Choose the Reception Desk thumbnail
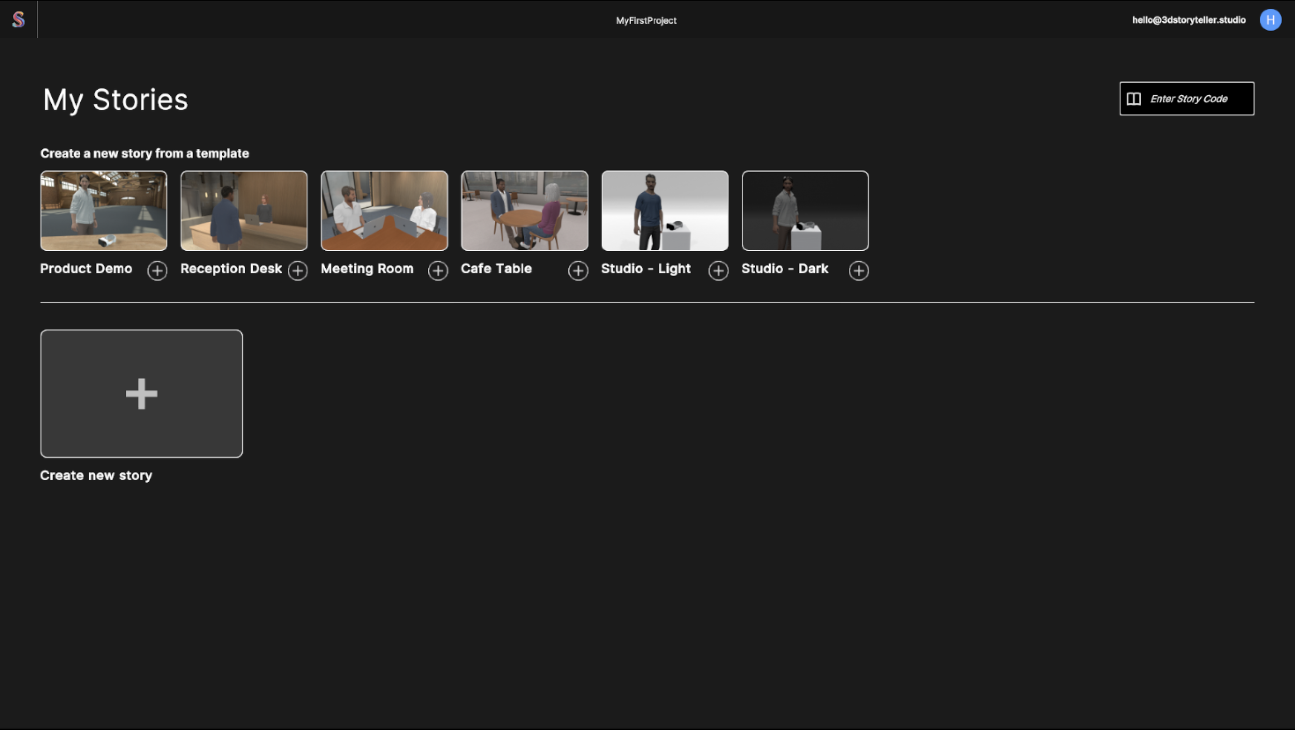 coord(244,210)
